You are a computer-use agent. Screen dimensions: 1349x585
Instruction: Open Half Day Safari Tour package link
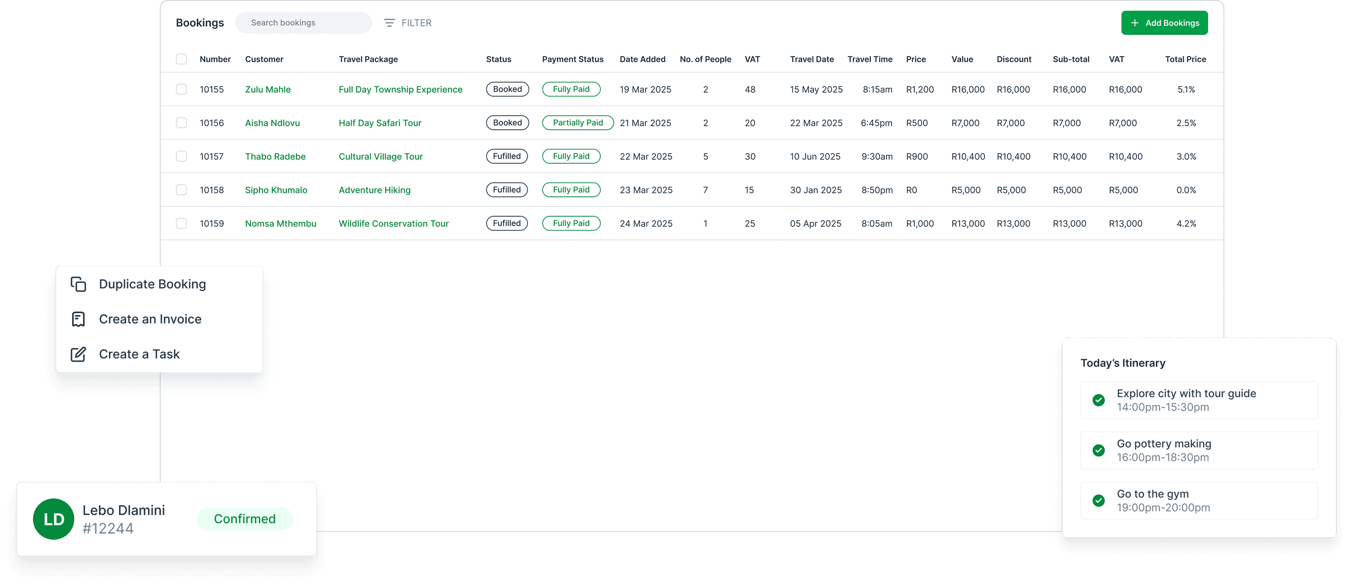pyautogui.click(x=380, y=123)
